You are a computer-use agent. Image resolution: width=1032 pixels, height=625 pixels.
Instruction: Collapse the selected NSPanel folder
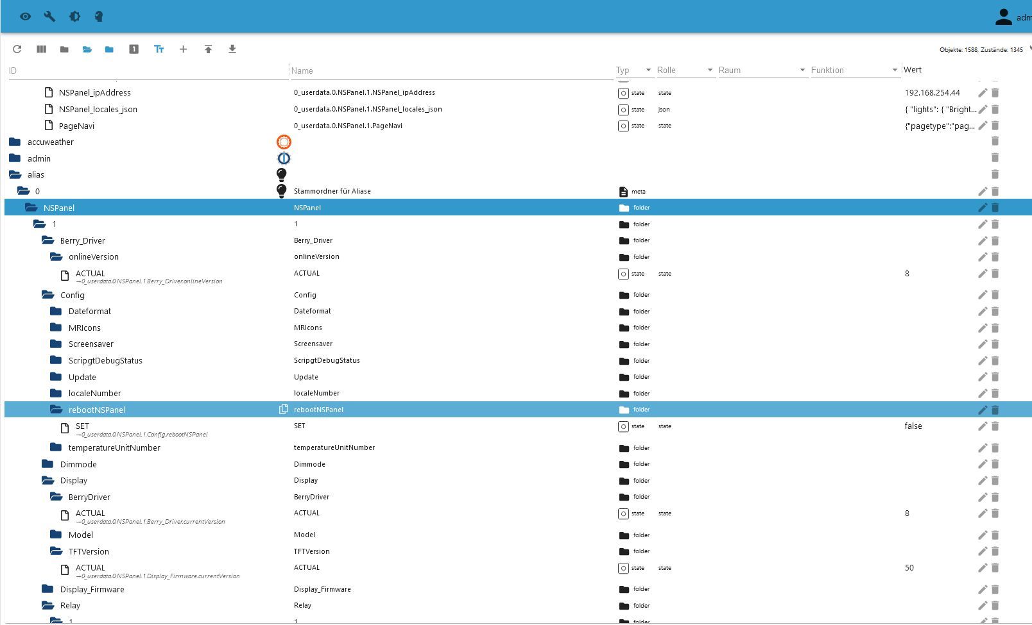click(x=31, y=208)
